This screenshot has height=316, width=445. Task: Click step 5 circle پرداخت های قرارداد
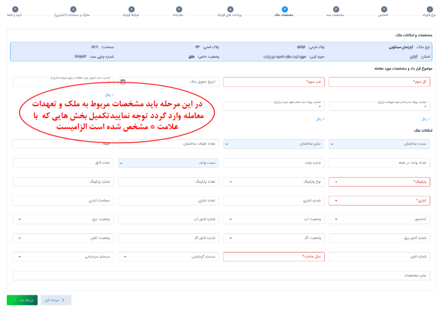point(230,9)
